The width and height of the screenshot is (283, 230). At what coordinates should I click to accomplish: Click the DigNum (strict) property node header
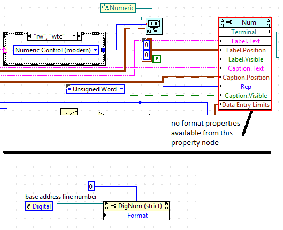click(136, 206)
